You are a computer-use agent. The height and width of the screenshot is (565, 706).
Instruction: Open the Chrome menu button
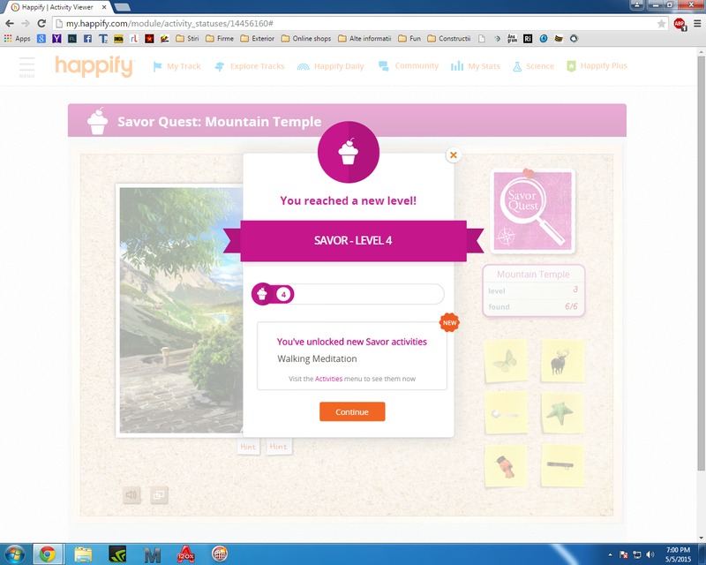[697, 24]
